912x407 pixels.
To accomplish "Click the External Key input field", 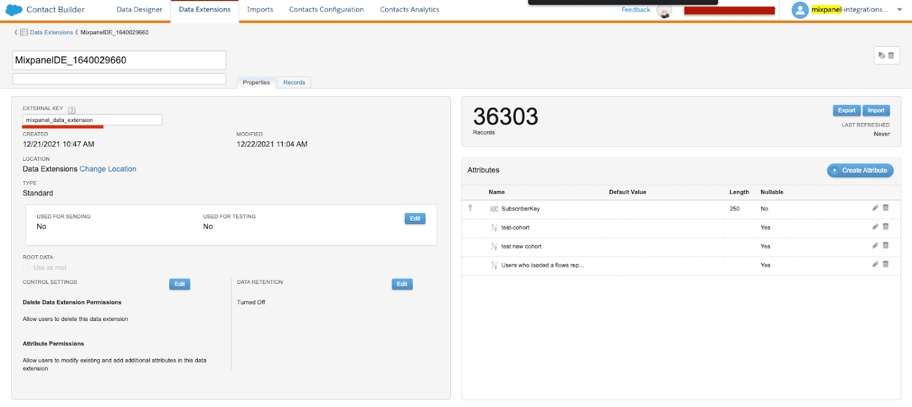I will 92,120.
